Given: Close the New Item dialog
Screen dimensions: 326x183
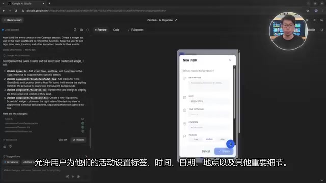Looking at the screenshot, I should pyautogui.click(x=230, y=60).
